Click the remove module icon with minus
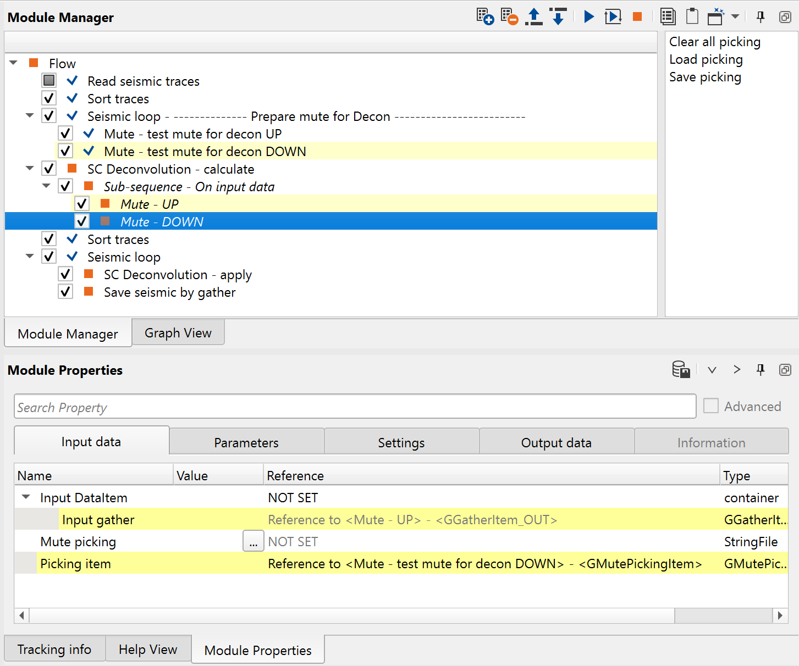This screenshot has height=666, width=799. point(509,16)
